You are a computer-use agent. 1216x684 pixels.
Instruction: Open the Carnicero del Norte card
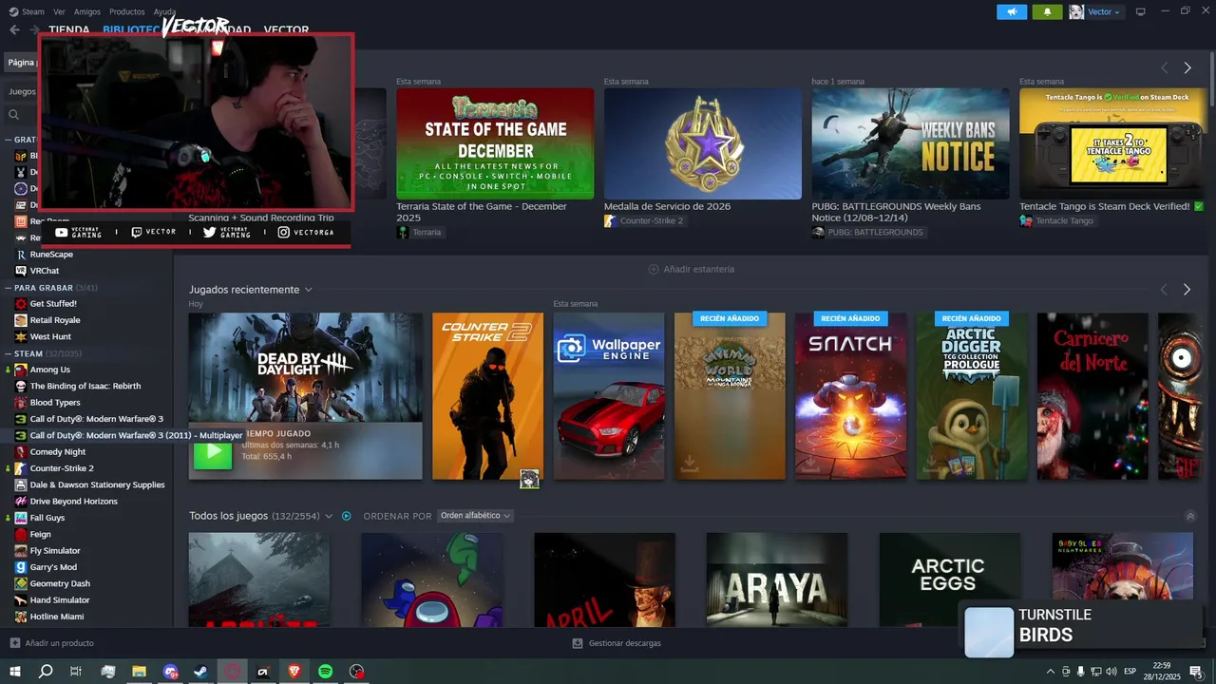pyautogui.click(x=1092, y=396)
